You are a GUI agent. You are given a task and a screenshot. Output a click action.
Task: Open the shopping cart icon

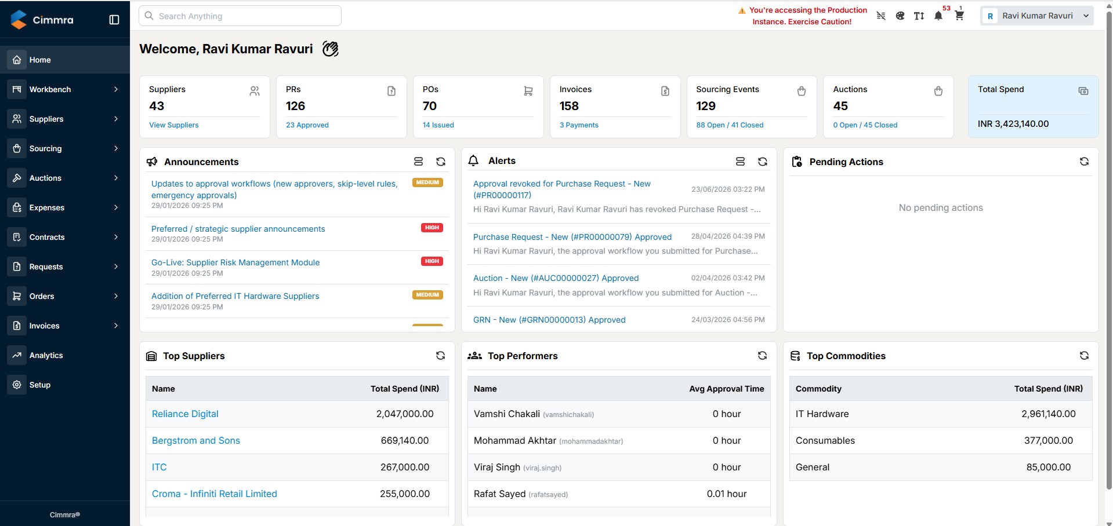[x=959, y=16]
